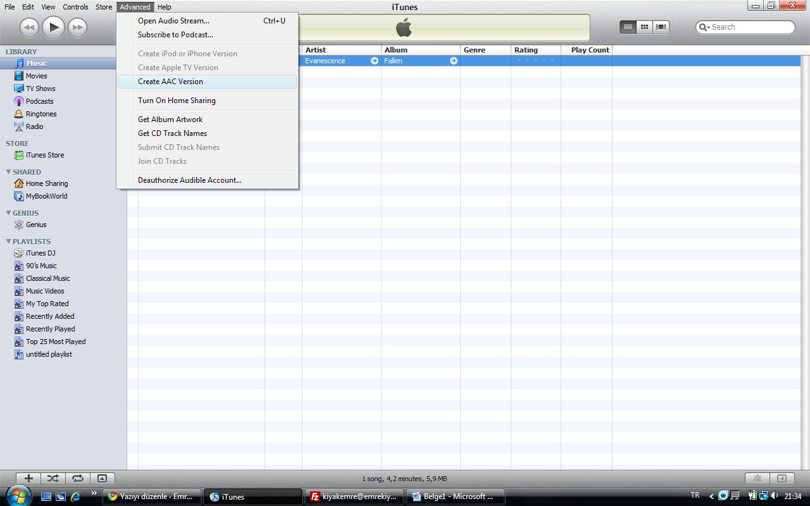This screenshot has height=506, width=810.
Task: Choose Get CD Track Names
Action: [207, 133]
